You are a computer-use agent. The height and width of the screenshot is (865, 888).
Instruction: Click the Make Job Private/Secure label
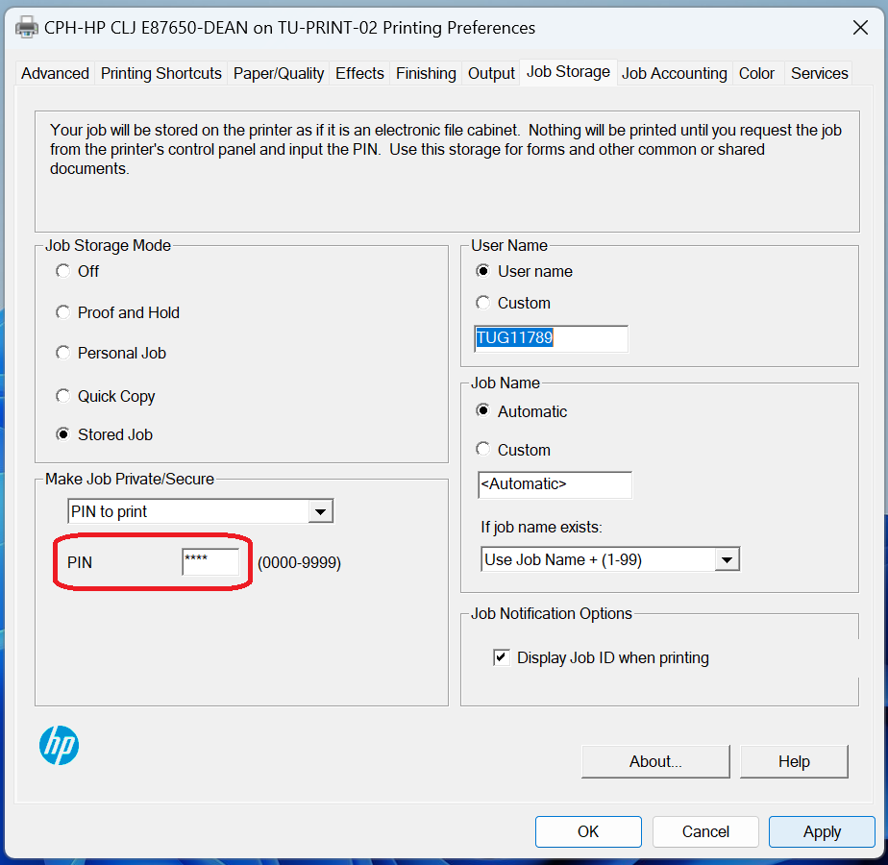(130, 479)
